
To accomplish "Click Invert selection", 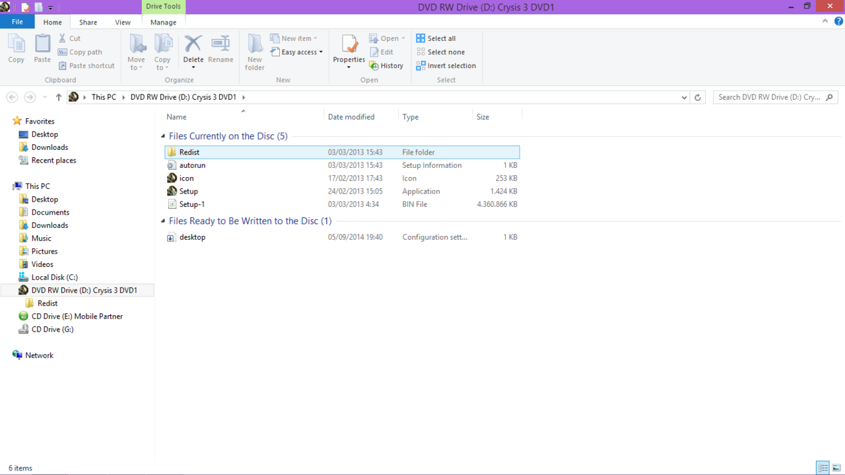I will pyautogui.click(x=446, y=66).
